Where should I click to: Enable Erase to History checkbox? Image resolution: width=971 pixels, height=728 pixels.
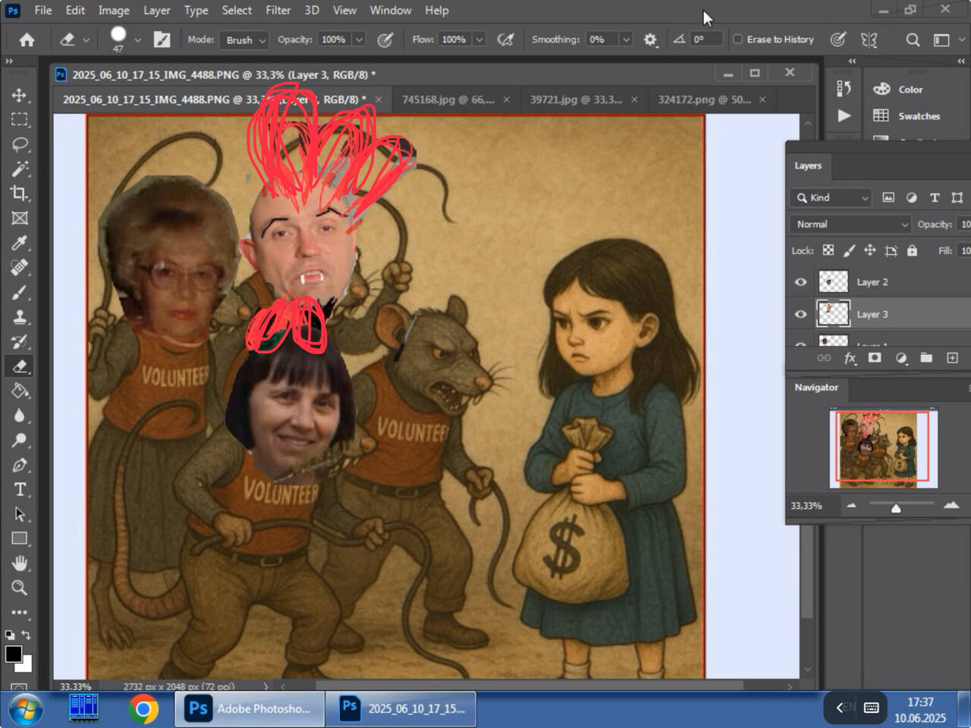coord(737,39)
